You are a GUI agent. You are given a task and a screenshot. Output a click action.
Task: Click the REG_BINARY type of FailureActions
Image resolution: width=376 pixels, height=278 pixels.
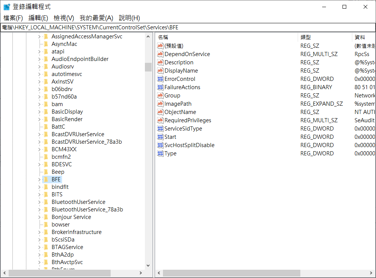[x=316, y=87]
